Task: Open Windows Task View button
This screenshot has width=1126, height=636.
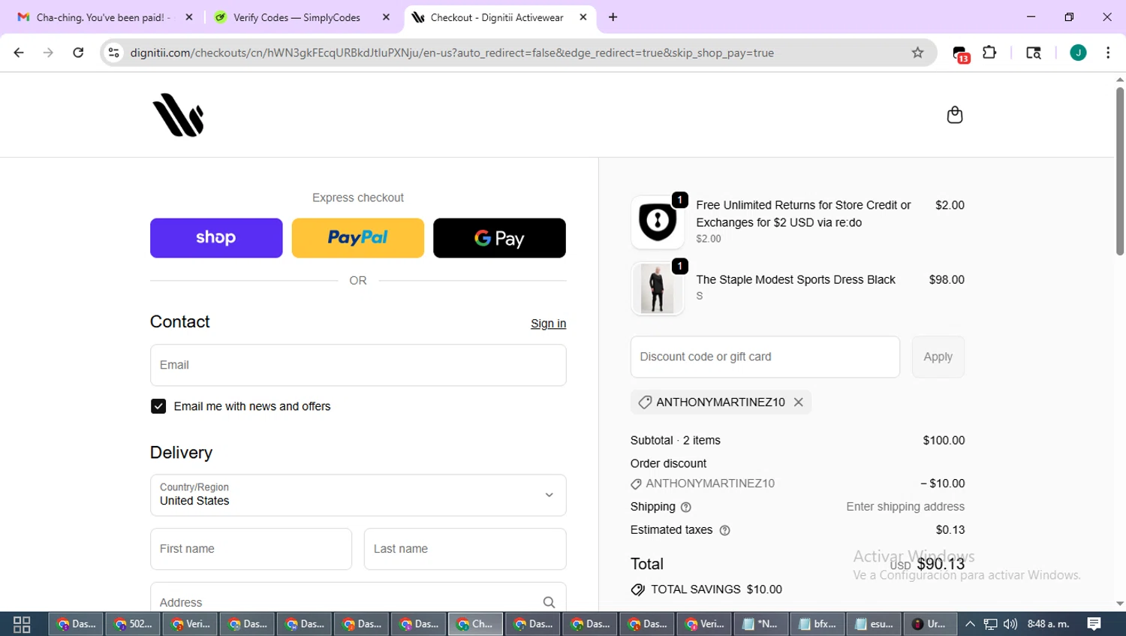Action: 22,624
